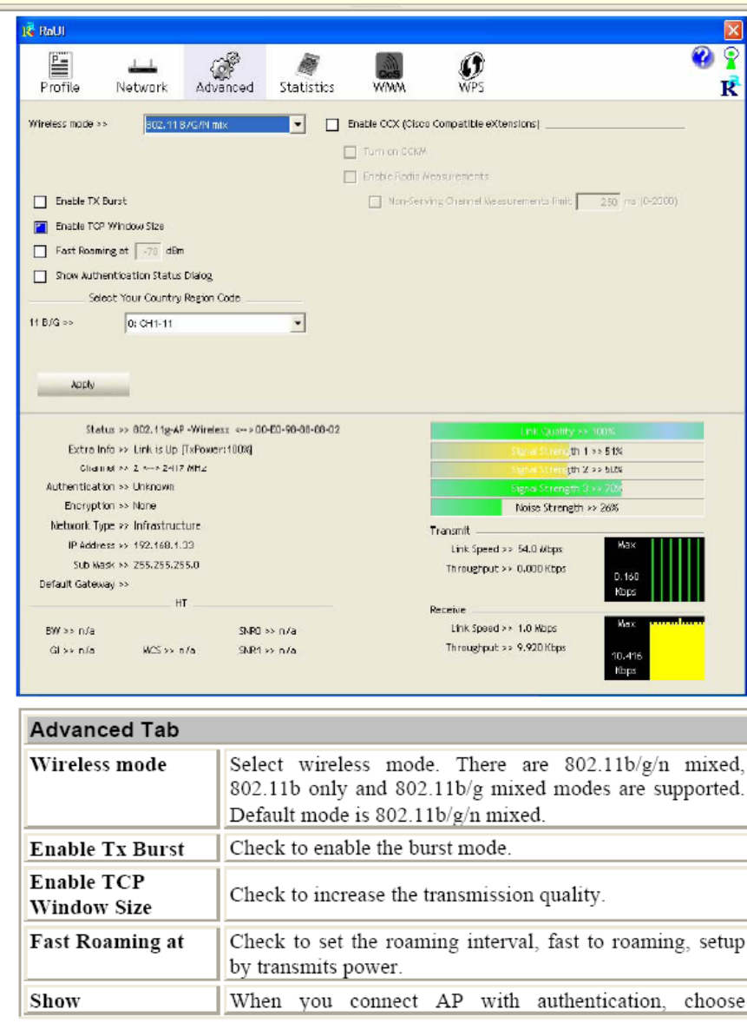Click the Signal Strength 3 bar
Image resolution: width=747 pixels, height=1023 pixels.
[x=567, y=488]
